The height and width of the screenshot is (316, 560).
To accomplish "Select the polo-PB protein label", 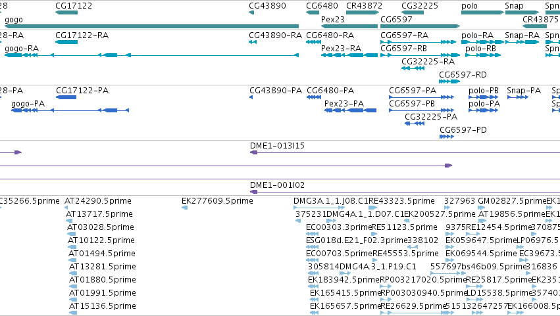I will [484, 91].
